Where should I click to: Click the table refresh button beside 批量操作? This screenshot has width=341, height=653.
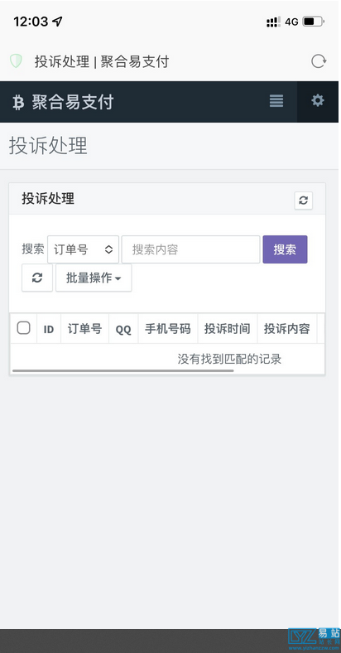click(37, 278)
